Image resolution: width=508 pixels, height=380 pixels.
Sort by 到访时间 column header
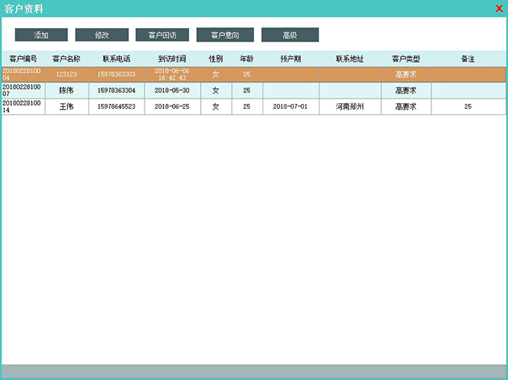[x=172, y=59]
